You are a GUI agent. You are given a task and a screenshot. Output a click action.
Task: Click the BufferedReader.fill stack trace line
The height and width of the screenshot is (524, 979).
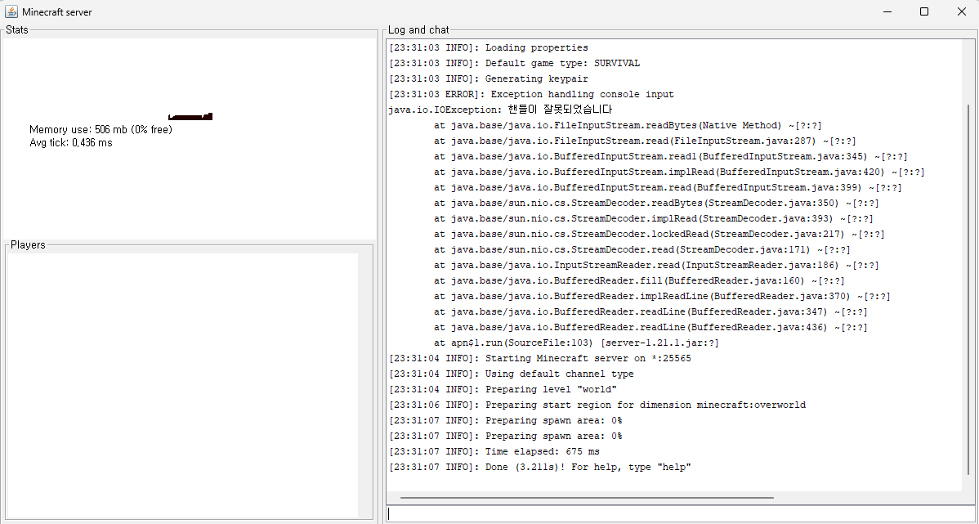[639, 281]
